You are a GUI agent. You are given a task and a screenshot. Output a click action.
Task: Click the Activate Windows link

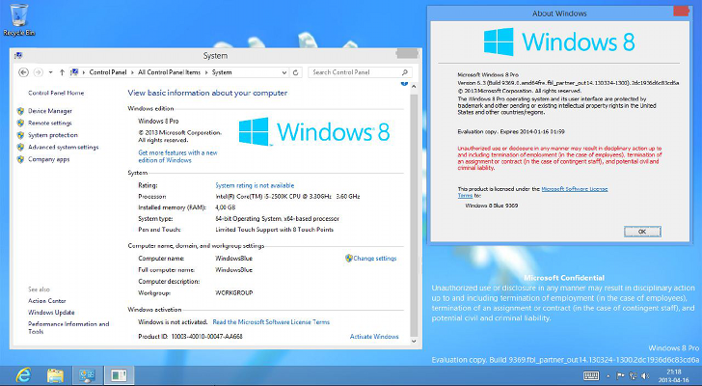tap(373, 337)
